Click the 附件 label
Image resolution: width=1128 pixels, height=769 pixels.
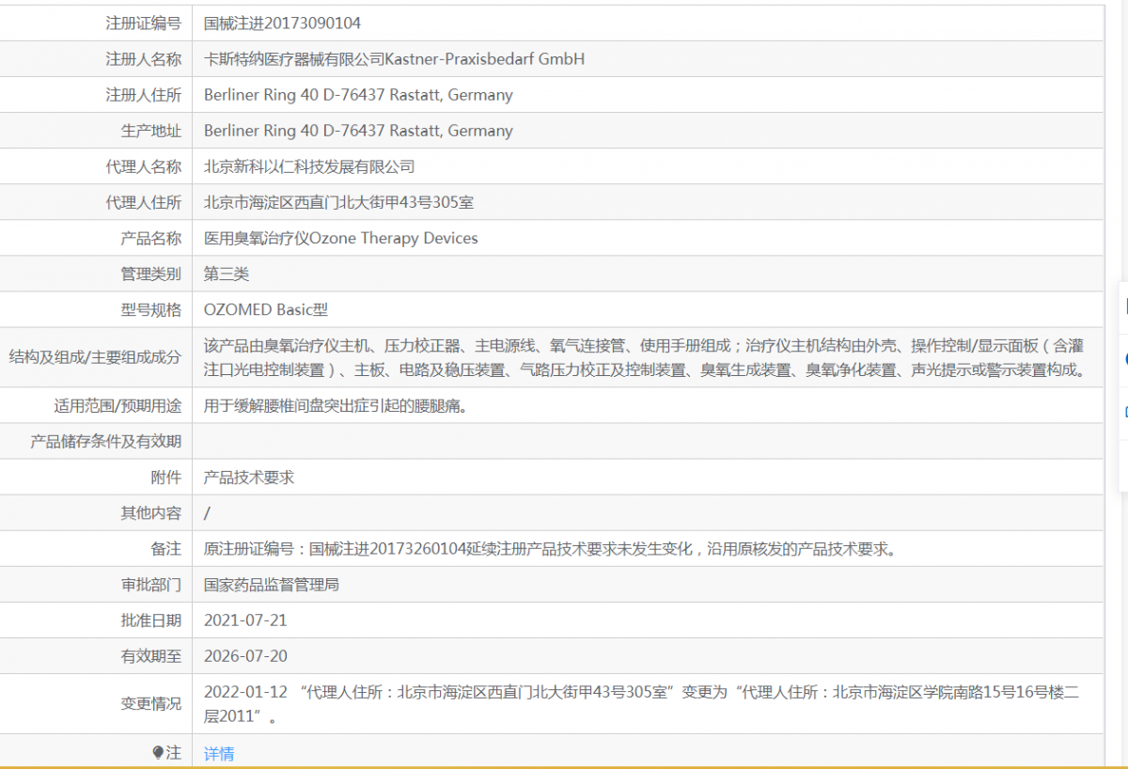click(165, 478)
